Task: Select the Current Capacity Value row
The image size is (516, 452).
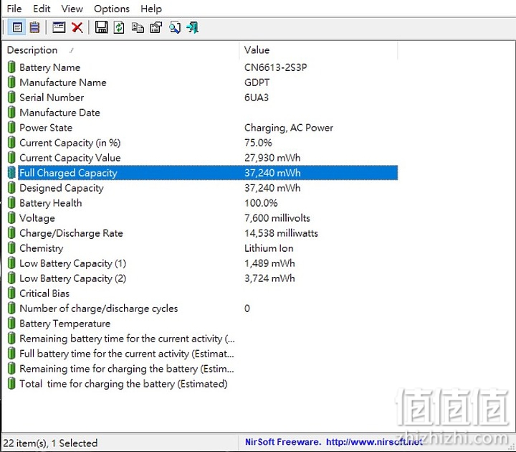Action: pos(203,158)
